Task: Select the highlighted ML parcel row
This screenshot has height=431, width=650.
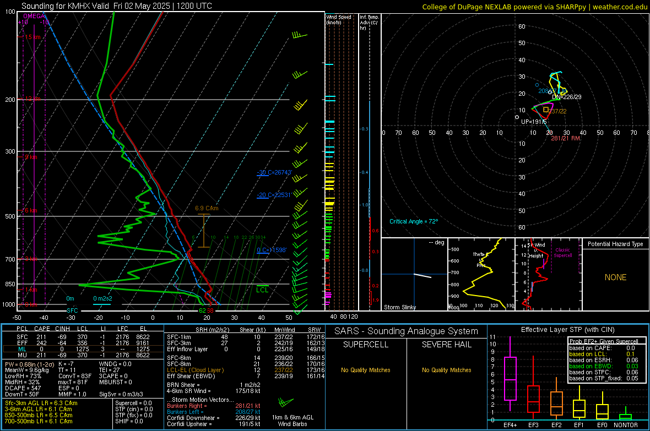Action: [x=83, y=349]
